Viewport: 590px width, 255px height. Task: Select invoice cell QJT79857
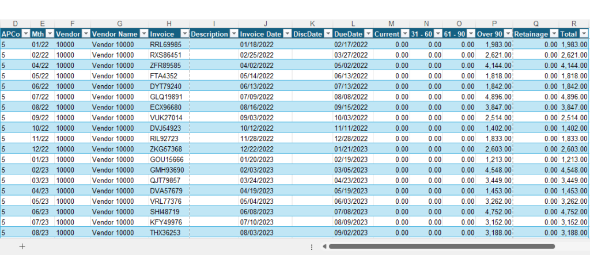pos(169,180)
